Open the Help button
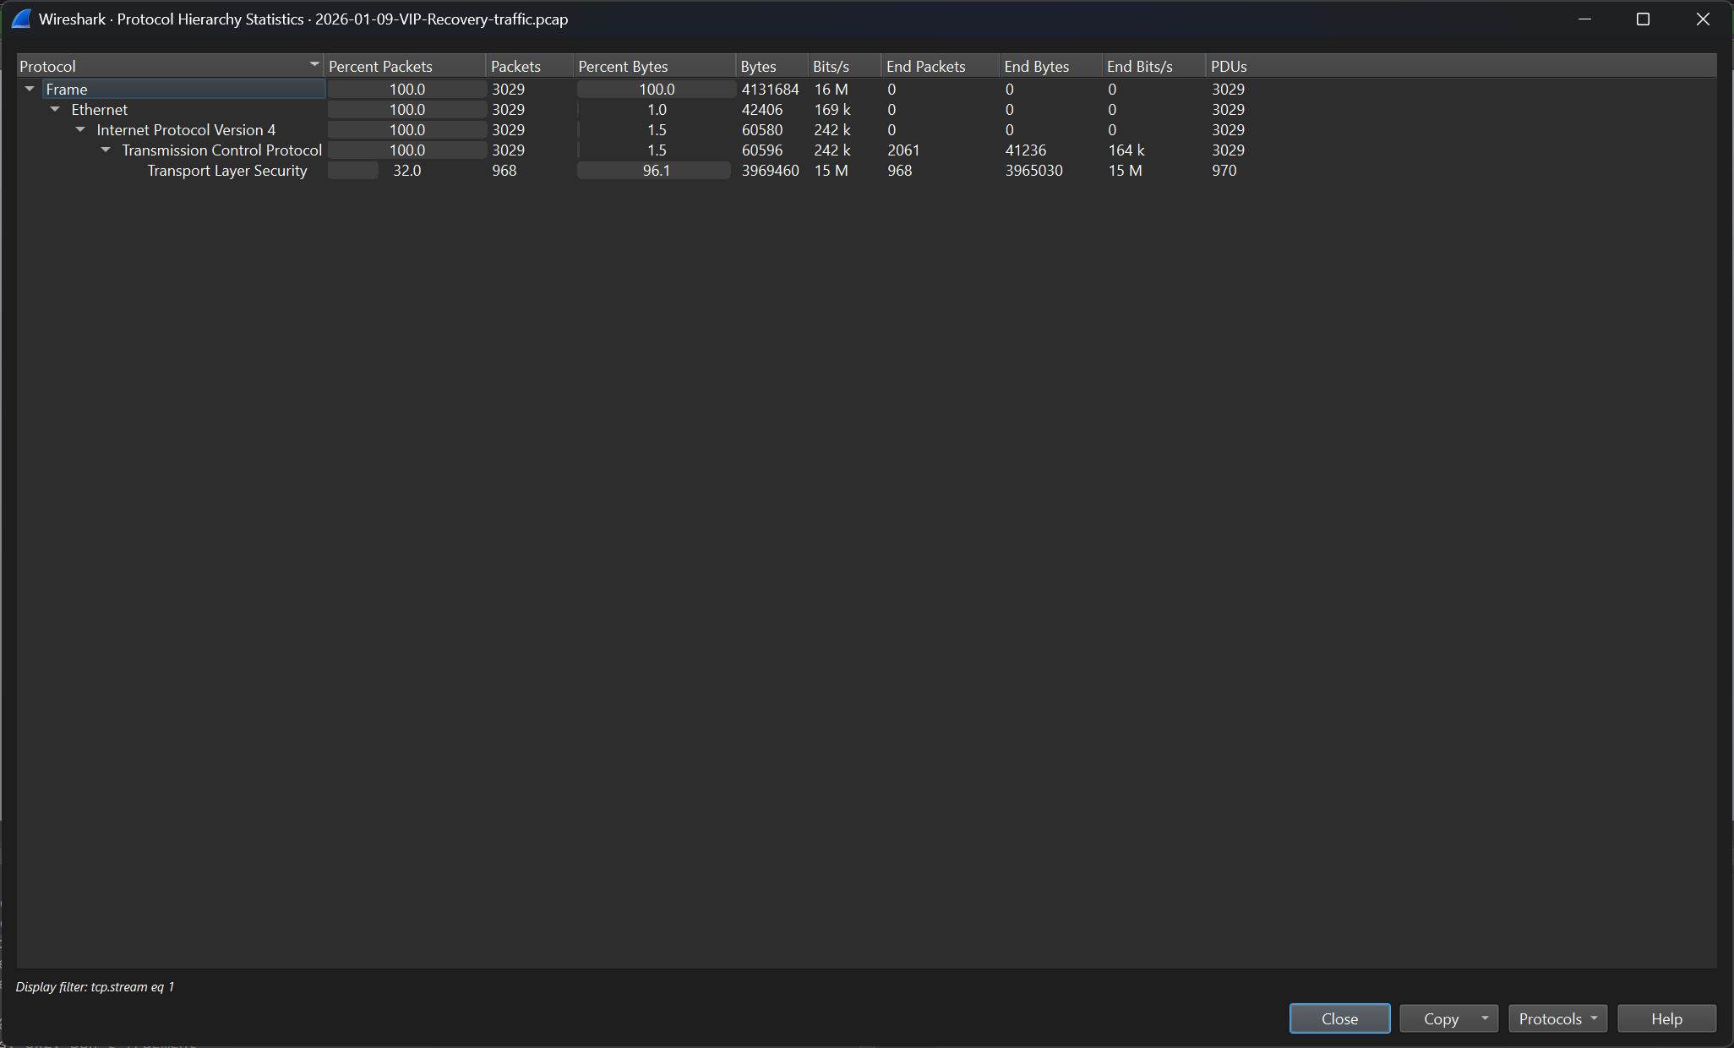1734x1048 pixels. coord(1666,1018)
